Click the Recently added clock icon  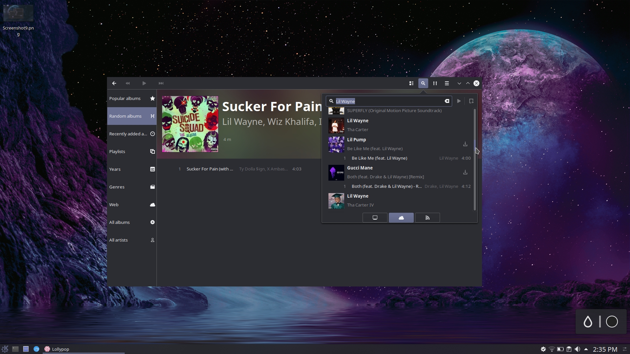pyautogui.click(x=152, y=134)
